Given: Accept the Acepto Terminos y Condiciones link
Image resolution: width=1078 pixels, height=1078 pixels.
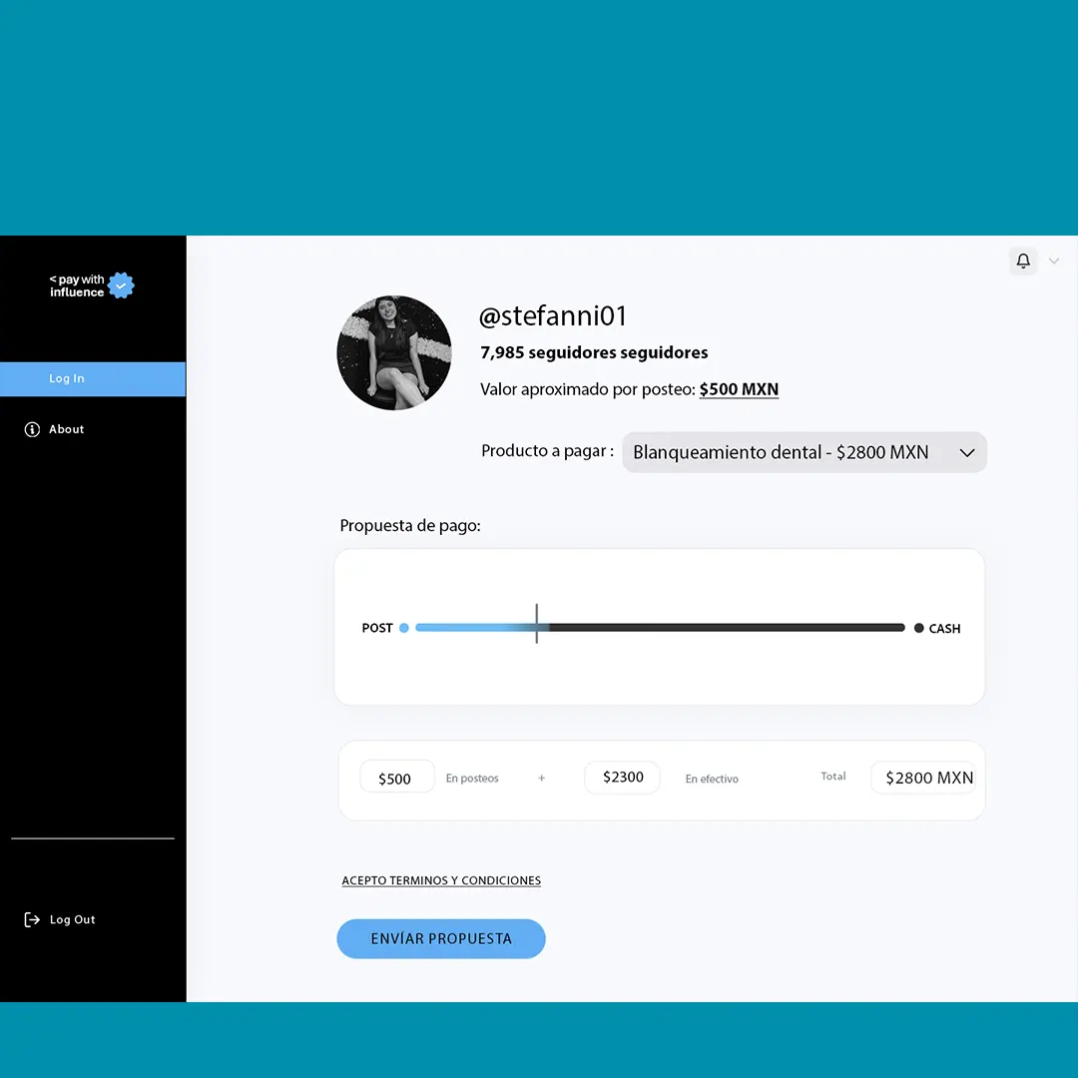Looking at the screenshot, I should pyautogui.click(x=441, y=880).
